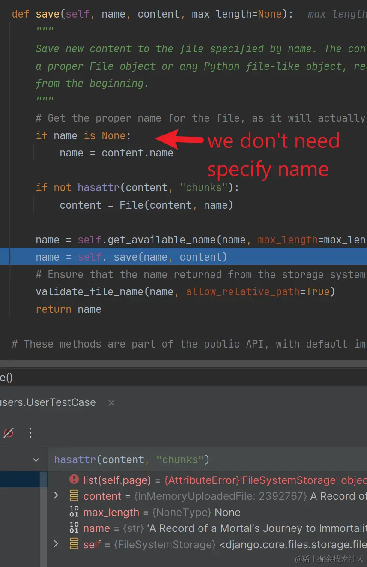The height and width of the screenshot is (567, 367).
Task: Click the object icon next to self variable
Action: (x=74, y=544)
